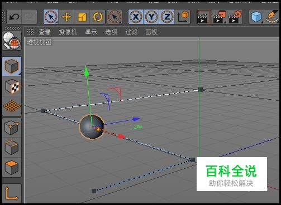
Task: Click the spline point at left corner
Action: click(x=44, y=111)
